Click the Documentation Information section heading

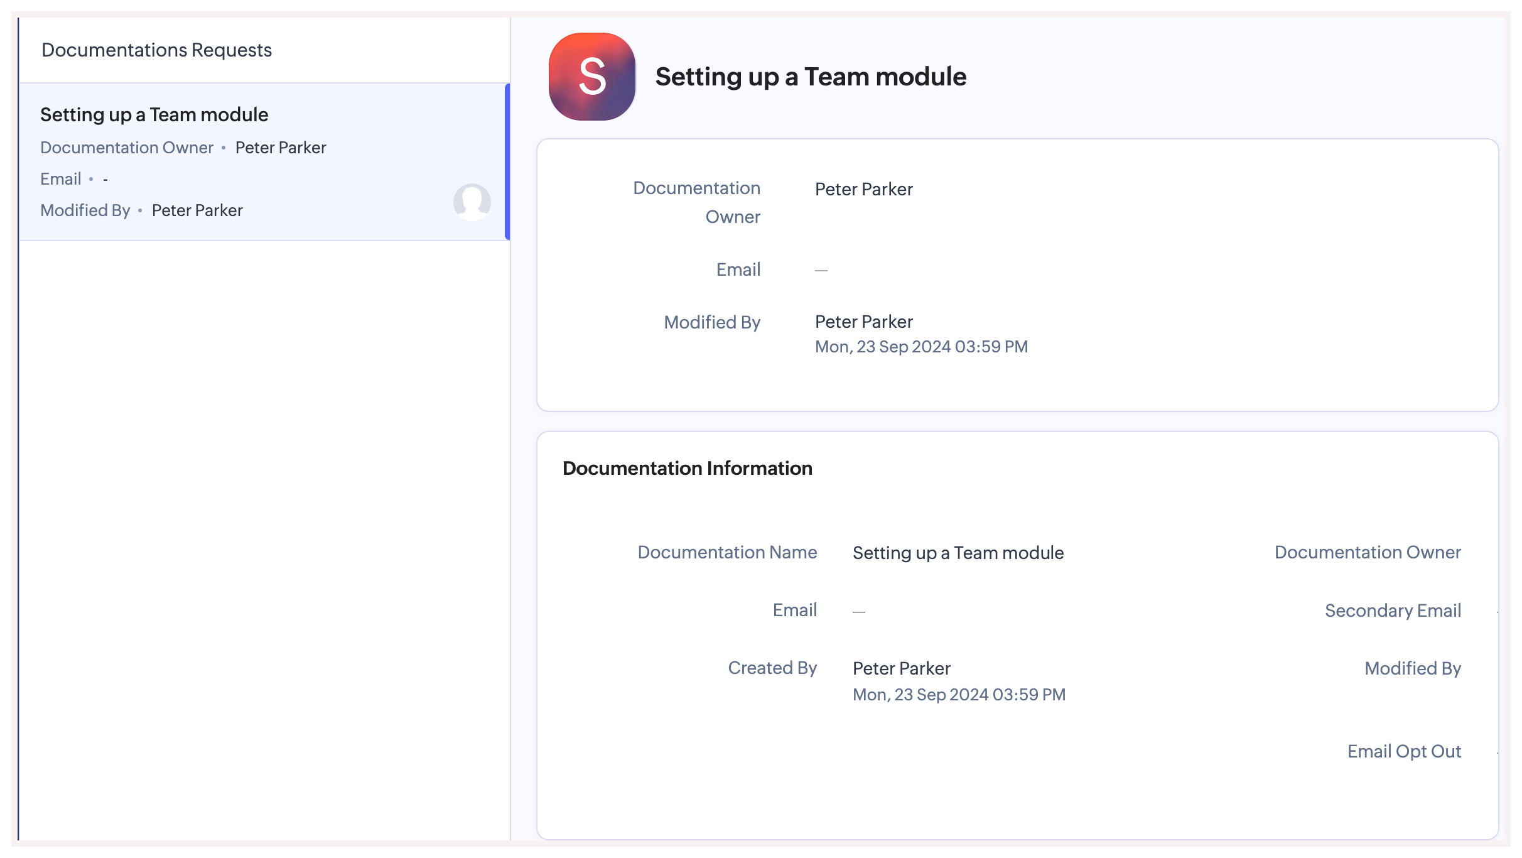point(687,469)
